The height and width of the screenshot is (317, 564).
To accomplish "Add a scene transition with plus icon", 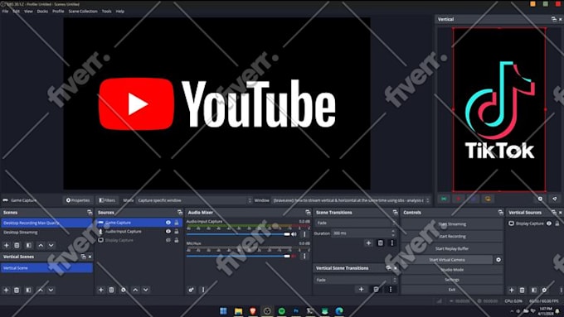I will 368,243.
